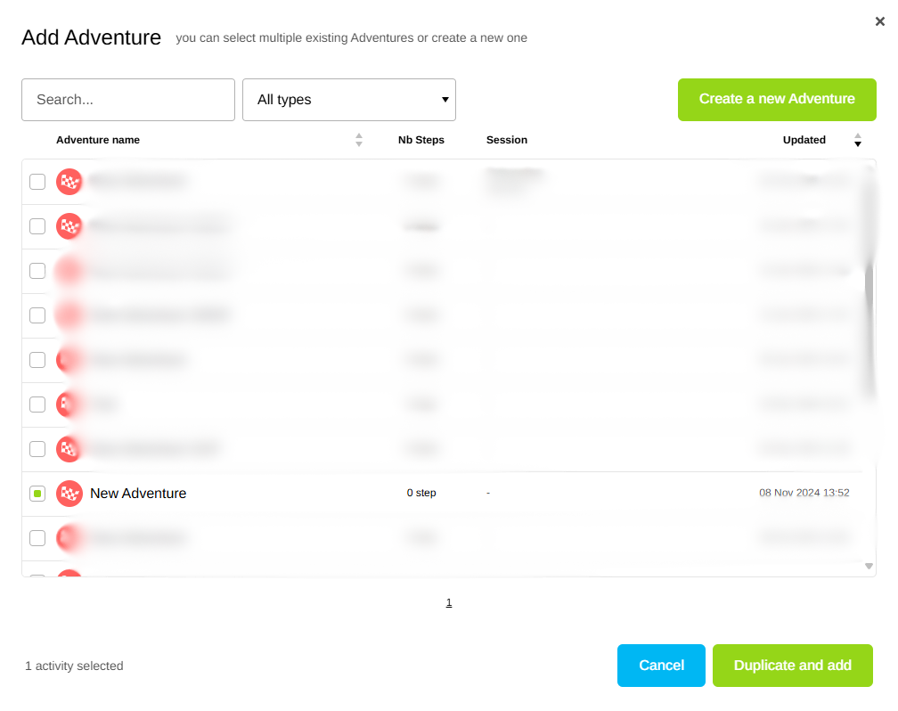
Task: Click the flag icon in the second list row
Action: pyautogui.click(x=69, y=226)
